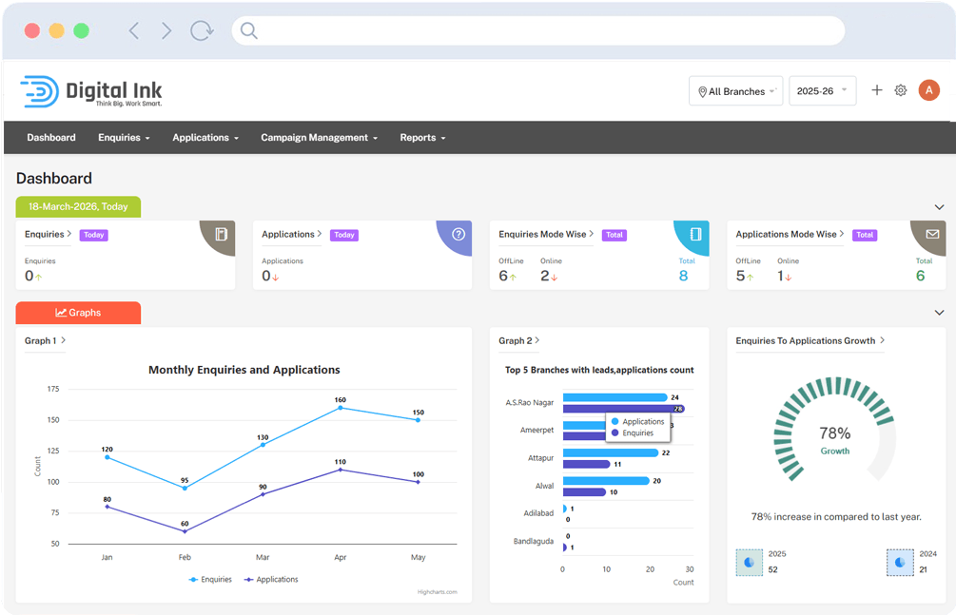Open the All Branches dropdown
Viewport: 956px width, 615px height.
point(735,91)
